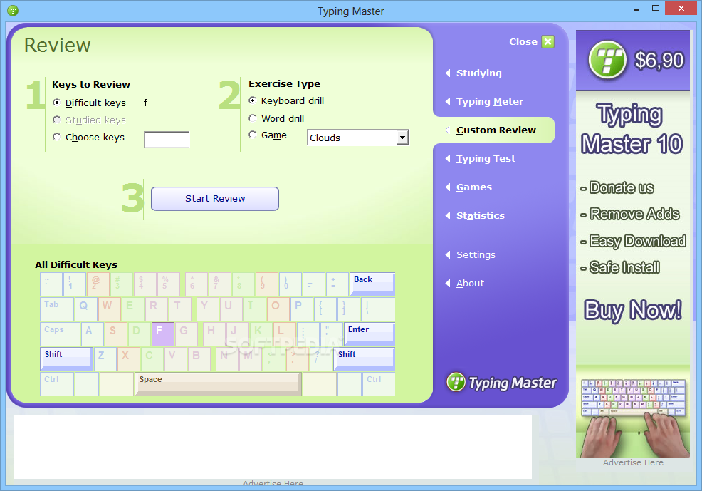Open the Studying menu section
Viewport: 702px width, 491px height.
pyautogui.click(x=478, y=73)
